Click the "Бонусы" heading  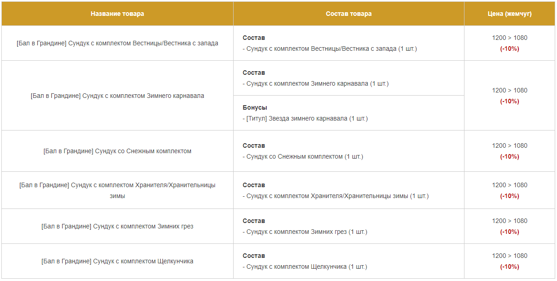point(254,107)
